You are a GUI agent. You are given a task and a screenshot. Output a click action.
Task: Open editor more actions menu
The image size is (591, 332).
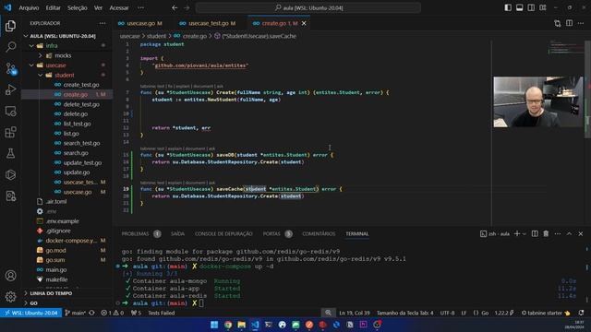click(581, 23)
